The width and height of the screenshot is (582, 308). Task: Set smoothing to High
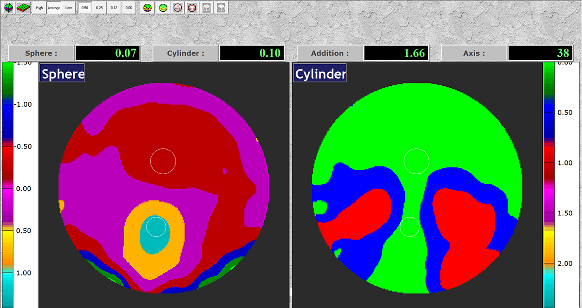[x=39, y=8]
